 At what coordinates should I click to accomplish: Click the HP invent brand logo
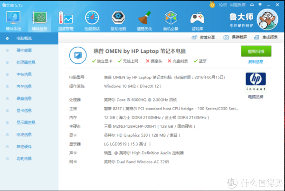256,81
